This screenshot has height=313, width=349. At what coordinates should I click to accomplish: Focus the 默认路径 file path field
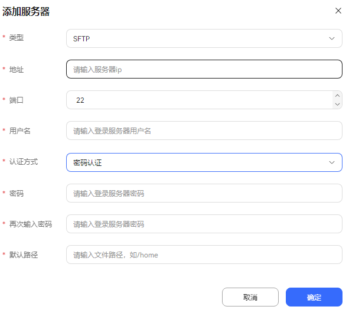[x=204, y=255]
